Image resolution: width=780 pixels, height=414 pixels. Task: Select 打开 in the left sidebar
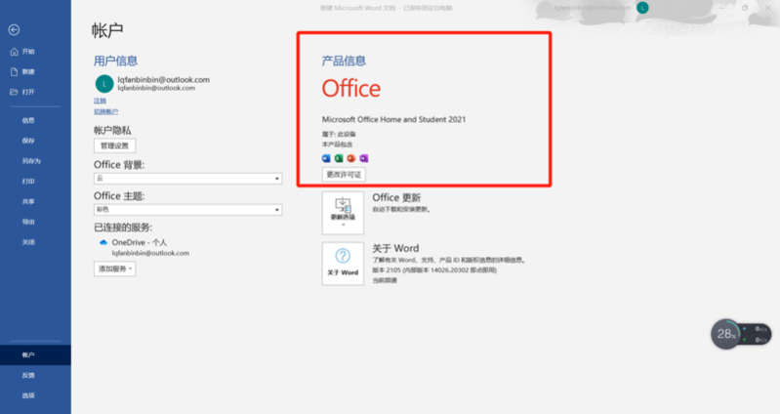28,92
